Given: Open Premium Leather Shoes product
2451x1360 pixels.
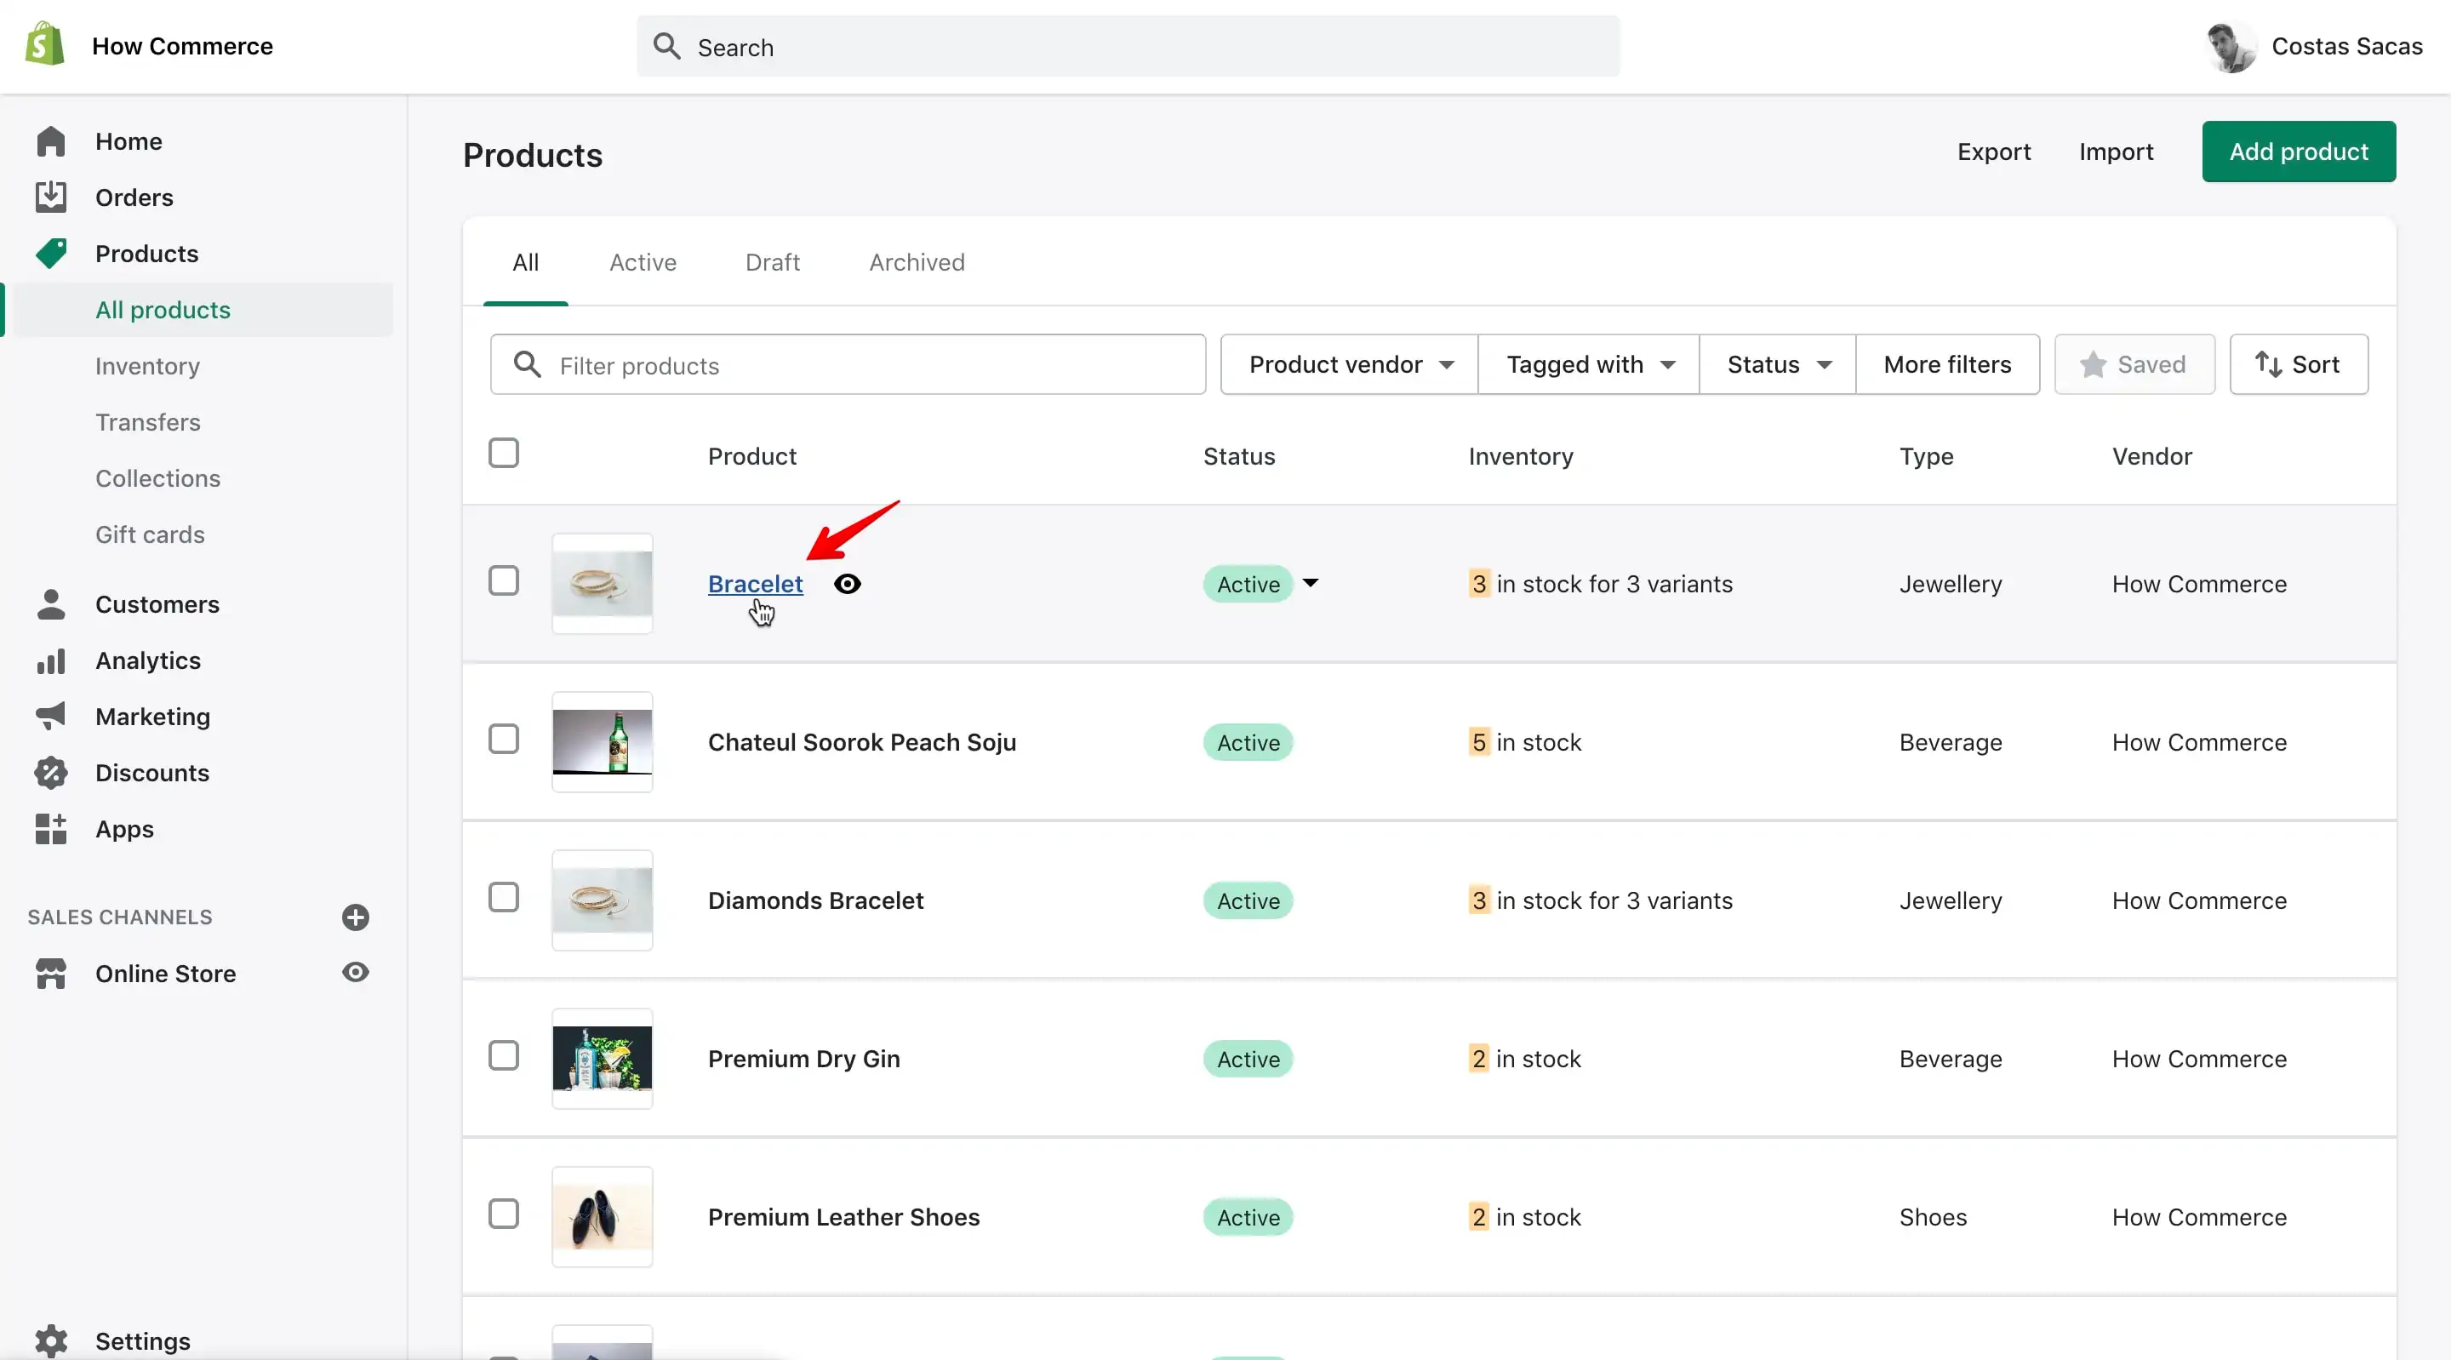Looking at the screenshot, I should point(843,1217).
